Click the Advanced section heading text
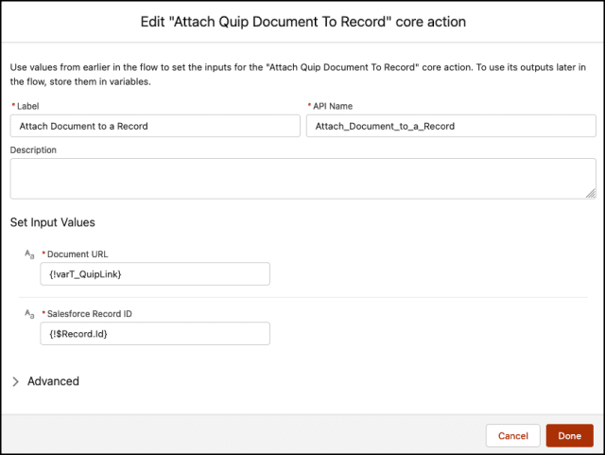This screenshot has height=455, width=605. coord(53,381)
